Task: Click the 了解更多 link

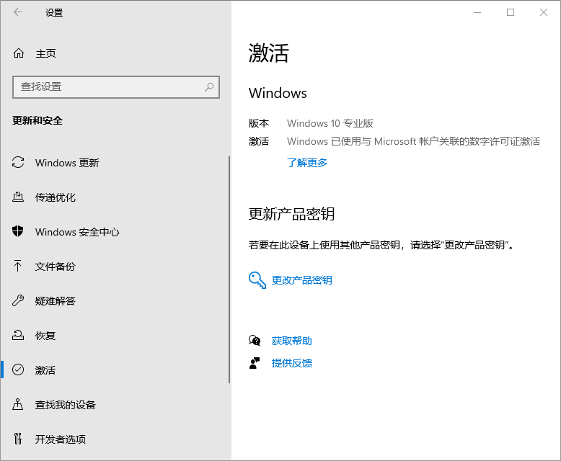Action: click(307, 163)
